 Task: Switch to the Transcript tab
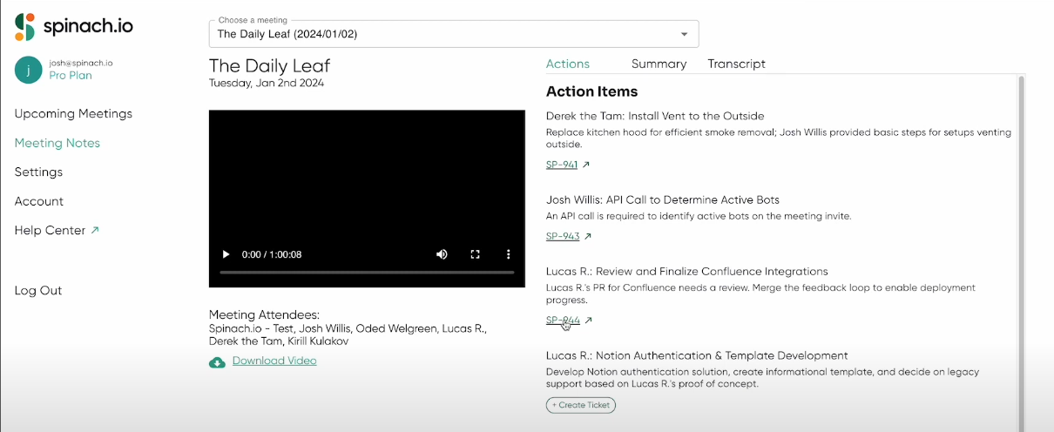pos(737,64)
